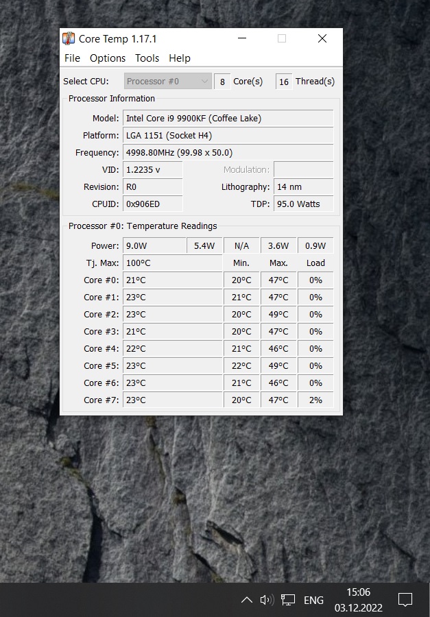Click the 9.0W total power reading
430x617 pixels.
[x=154, y=246]
